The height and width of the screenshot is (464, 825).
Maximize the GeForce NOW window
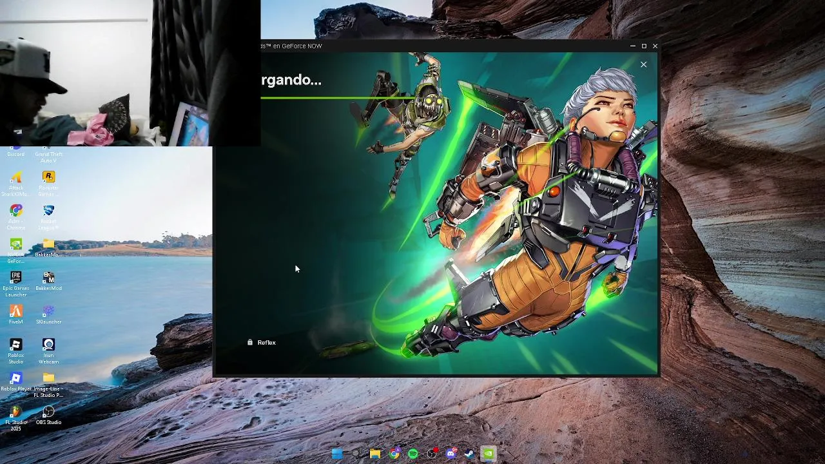644,46
